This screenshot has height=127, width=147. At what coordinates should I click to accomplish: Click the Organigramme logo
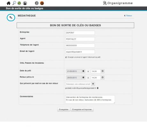(118, 3)
